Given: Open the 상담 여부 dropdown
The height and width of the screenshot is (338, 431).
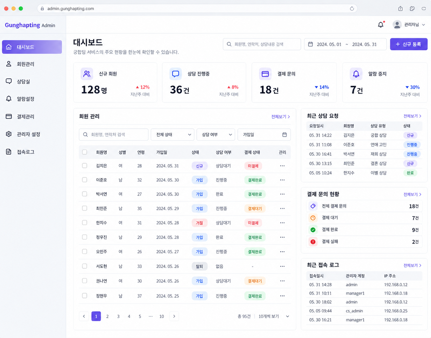Looking at the screenshot, I should click(216, 135).
